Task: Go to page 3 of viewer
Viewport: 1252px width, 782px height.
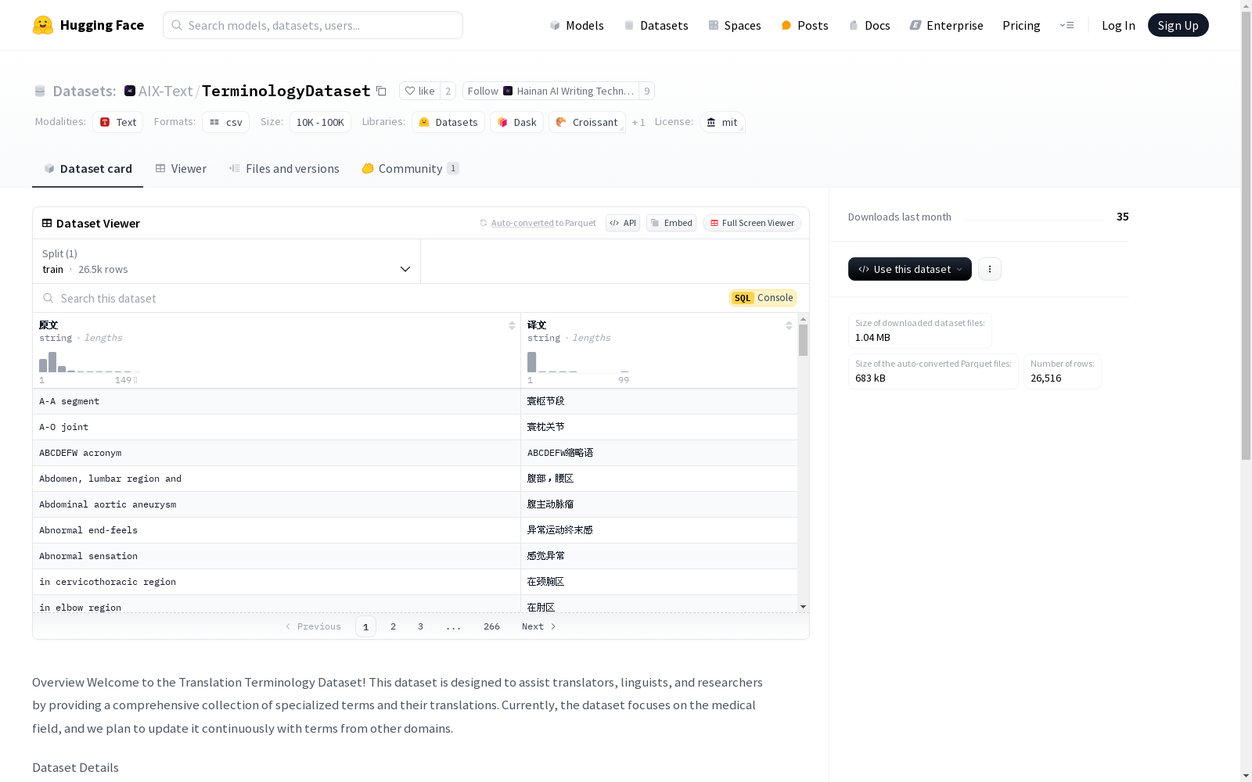Action: point(420,626)
